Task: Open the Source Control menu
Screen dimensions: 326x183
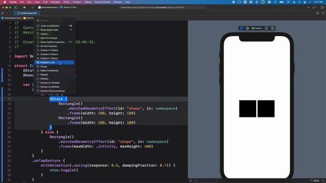Action: pyautogui.click(x=102, y=2)
